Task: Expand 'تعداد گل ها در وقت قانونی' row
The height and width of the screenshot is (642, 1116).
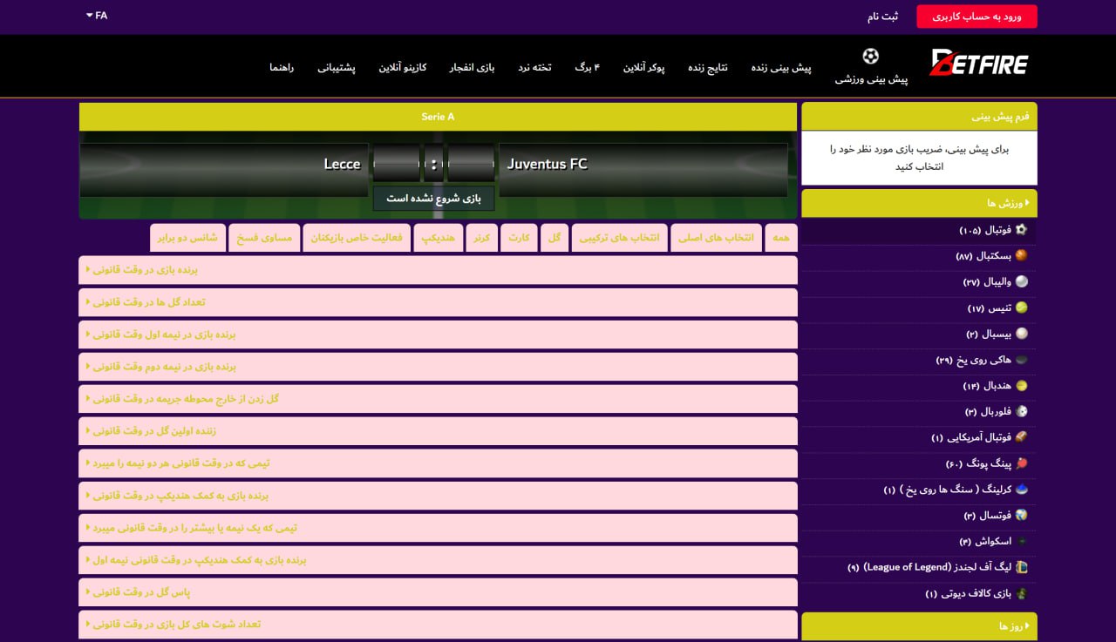Action: [438, 302]
